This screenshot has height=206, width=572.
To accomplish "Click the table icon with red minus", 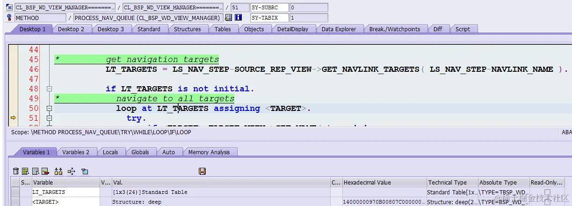I will pyautogui.click(x=45, y=172).
